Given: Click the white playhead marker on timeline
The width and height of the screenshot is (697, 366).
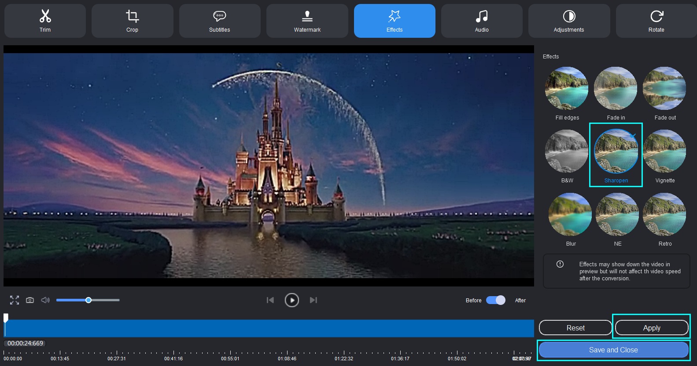Looking at the screenshot, I should pos(6,317).
